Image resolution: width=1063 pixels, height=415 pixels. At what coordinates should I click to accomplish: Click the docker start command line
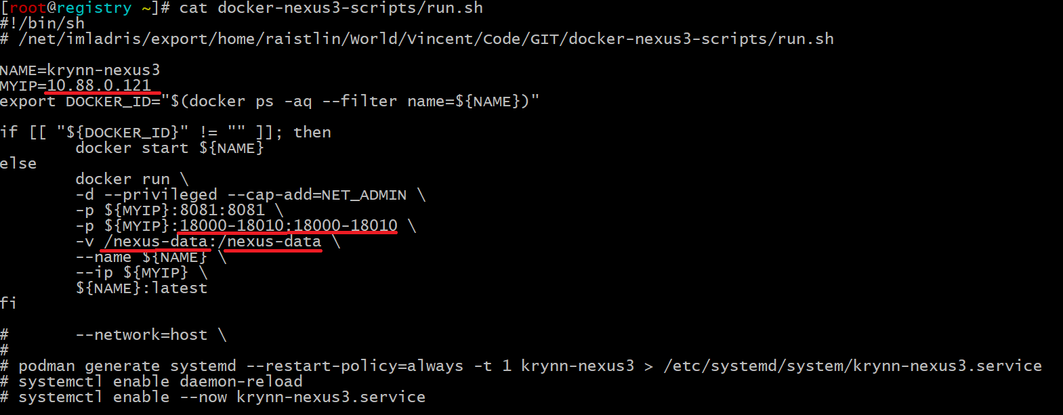169,148
